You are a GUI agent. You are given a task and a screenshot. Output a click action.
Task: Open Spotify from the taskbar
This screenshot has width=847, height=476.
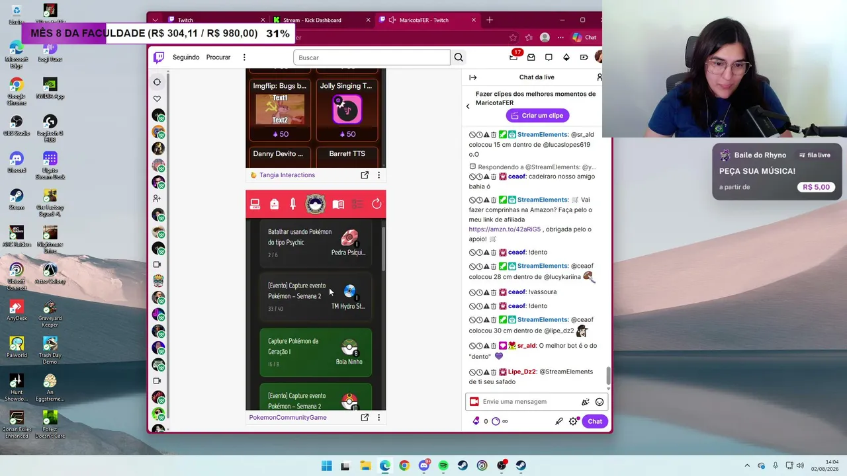tap(443, 466)
